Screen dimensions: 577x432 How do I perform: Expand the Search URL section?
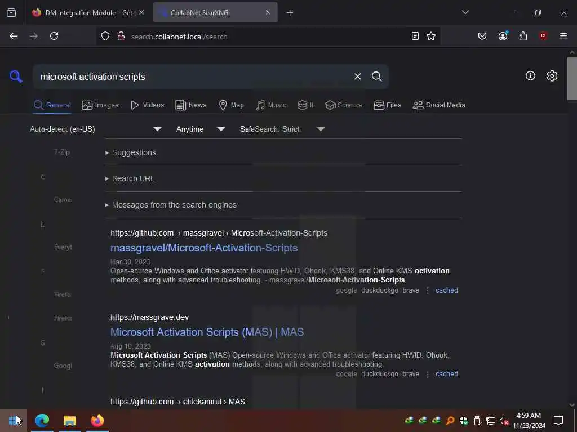point(130,178)
